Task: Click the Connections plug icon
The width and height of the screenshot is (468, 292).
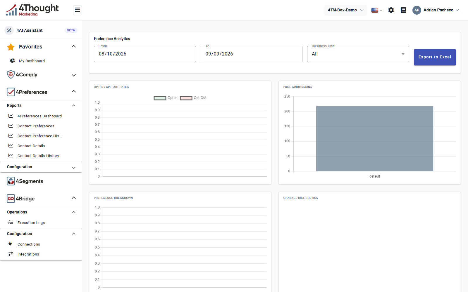Action: [x=10, y=244]
